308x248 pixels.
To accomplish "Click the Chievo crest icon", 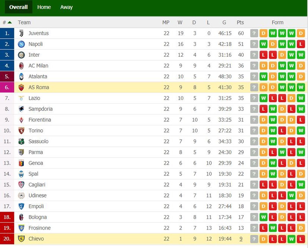I will pyautogui.click(x=21, y=239).
